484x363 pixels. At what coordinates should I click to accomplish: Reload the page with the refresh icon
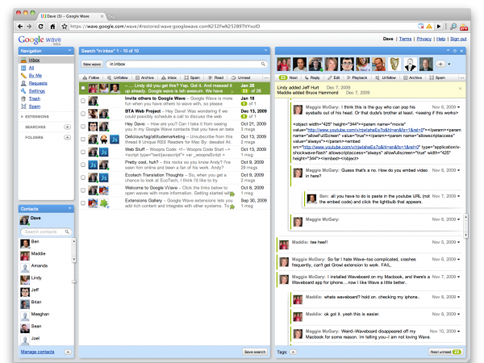tap(41, 27)
